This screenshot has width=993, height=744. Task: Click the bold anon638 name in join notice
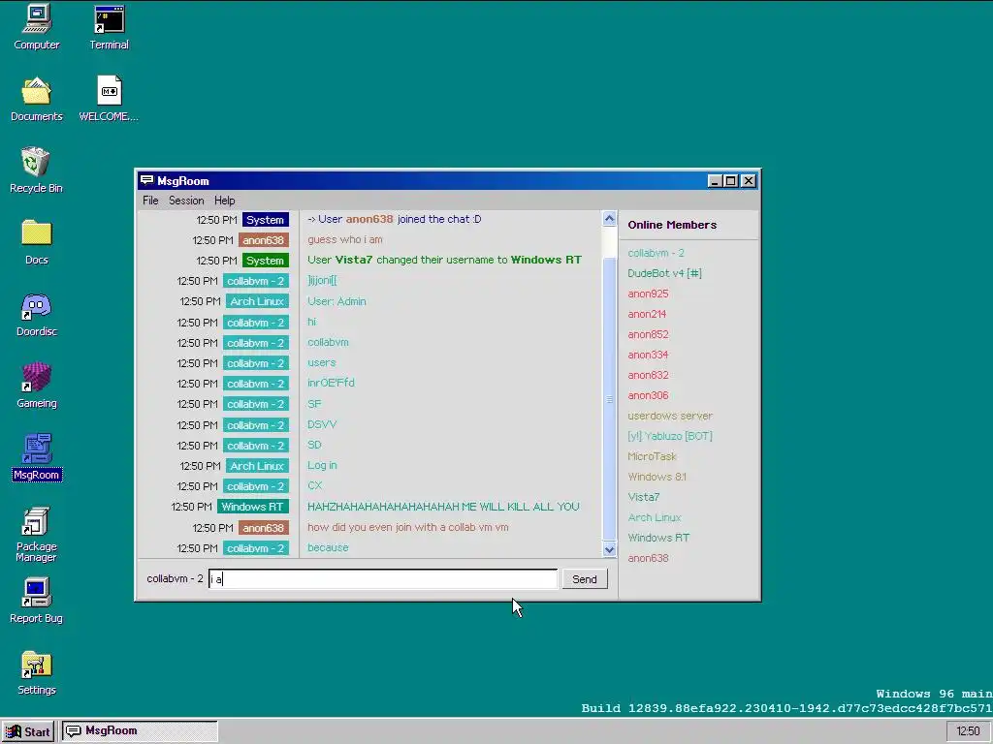coord(369,219)
